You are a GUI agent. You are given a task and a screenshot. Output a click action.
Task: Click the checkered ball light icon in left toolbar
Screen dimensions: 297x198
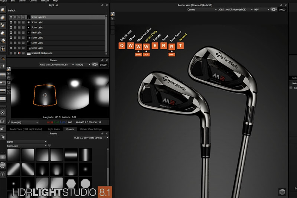(3, 49)
